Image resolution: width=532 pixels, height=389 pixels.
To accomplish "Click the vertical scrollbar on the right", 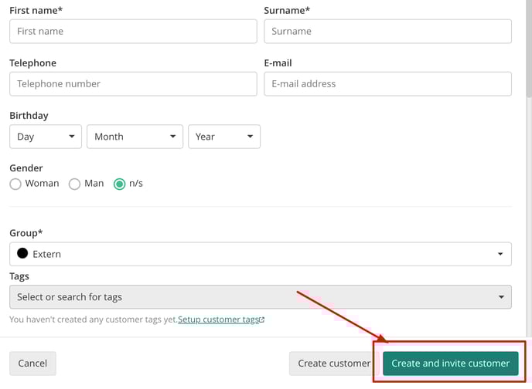I will [529, 47].
